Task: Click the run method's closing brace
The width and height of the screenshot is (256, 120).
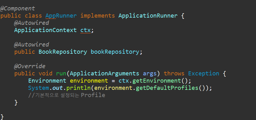Action: [x=16, y=102]
